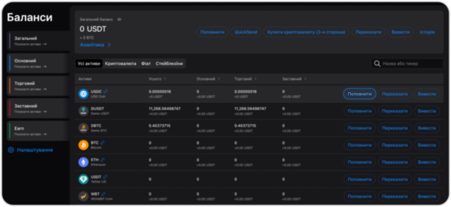Click the orange BTC Bitcoin icon
Viewport: 451px width, 207px height.
pyautogui.click(x=83, y=145)
